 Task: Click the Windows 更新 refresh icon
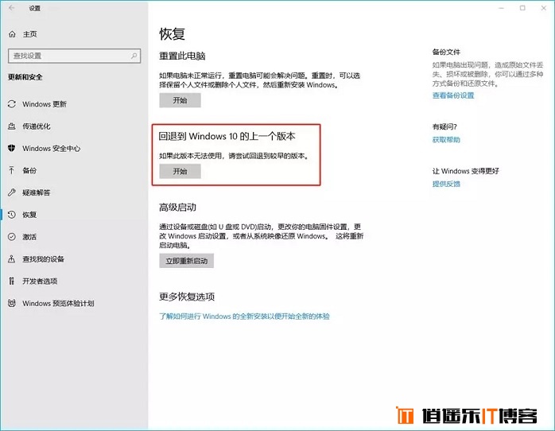tap(12, 104)
